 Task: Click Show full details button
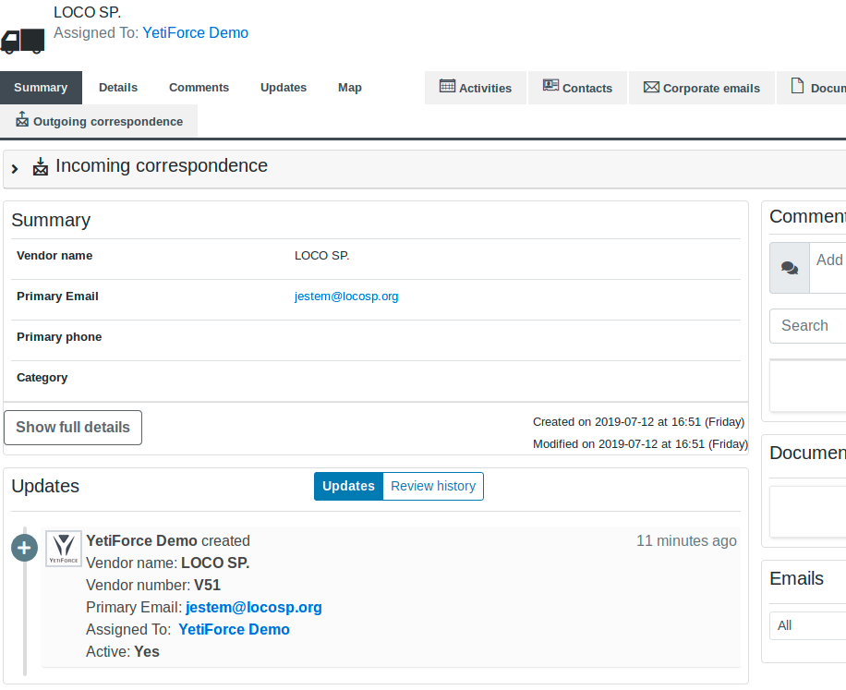coord(73,428)
